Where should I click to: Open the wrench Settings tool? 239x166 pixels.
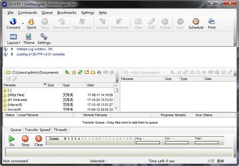tap(44, 37)
